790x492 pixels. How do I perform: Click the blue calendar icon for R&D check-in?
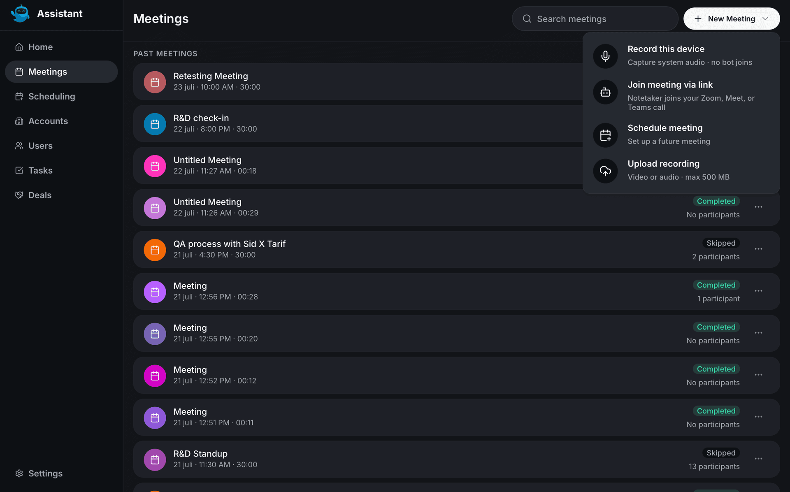coord(155,124)
